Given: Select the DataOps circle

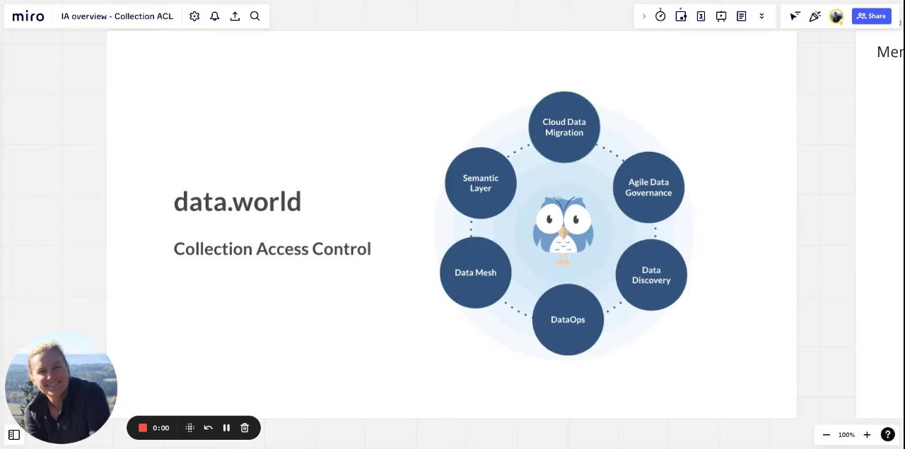Looking at the screenshot, I should pos(568,320).
